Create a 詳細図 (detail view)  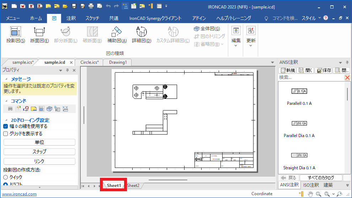click(142, 35)
